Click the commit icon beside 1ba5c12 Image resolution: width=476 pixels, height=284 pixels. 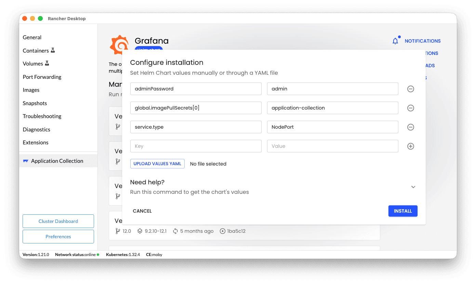coord(223,231)
